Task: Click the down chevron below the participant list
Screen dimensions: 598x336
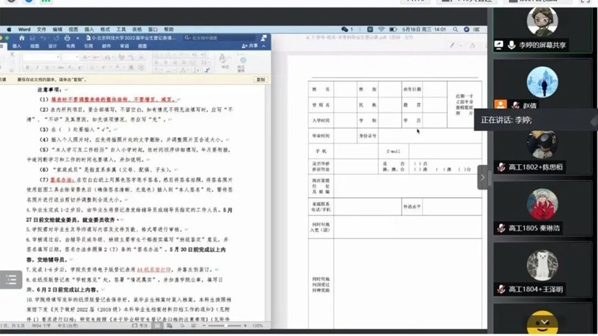Action: coord(544,322)
